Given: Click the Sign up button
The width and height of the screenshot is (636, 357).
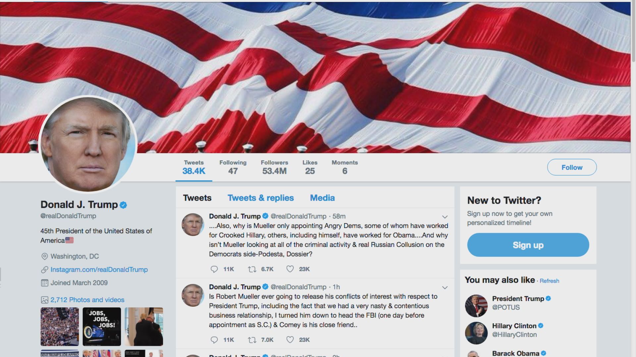Looking at the screenshot, I should [x=528, y=245].
